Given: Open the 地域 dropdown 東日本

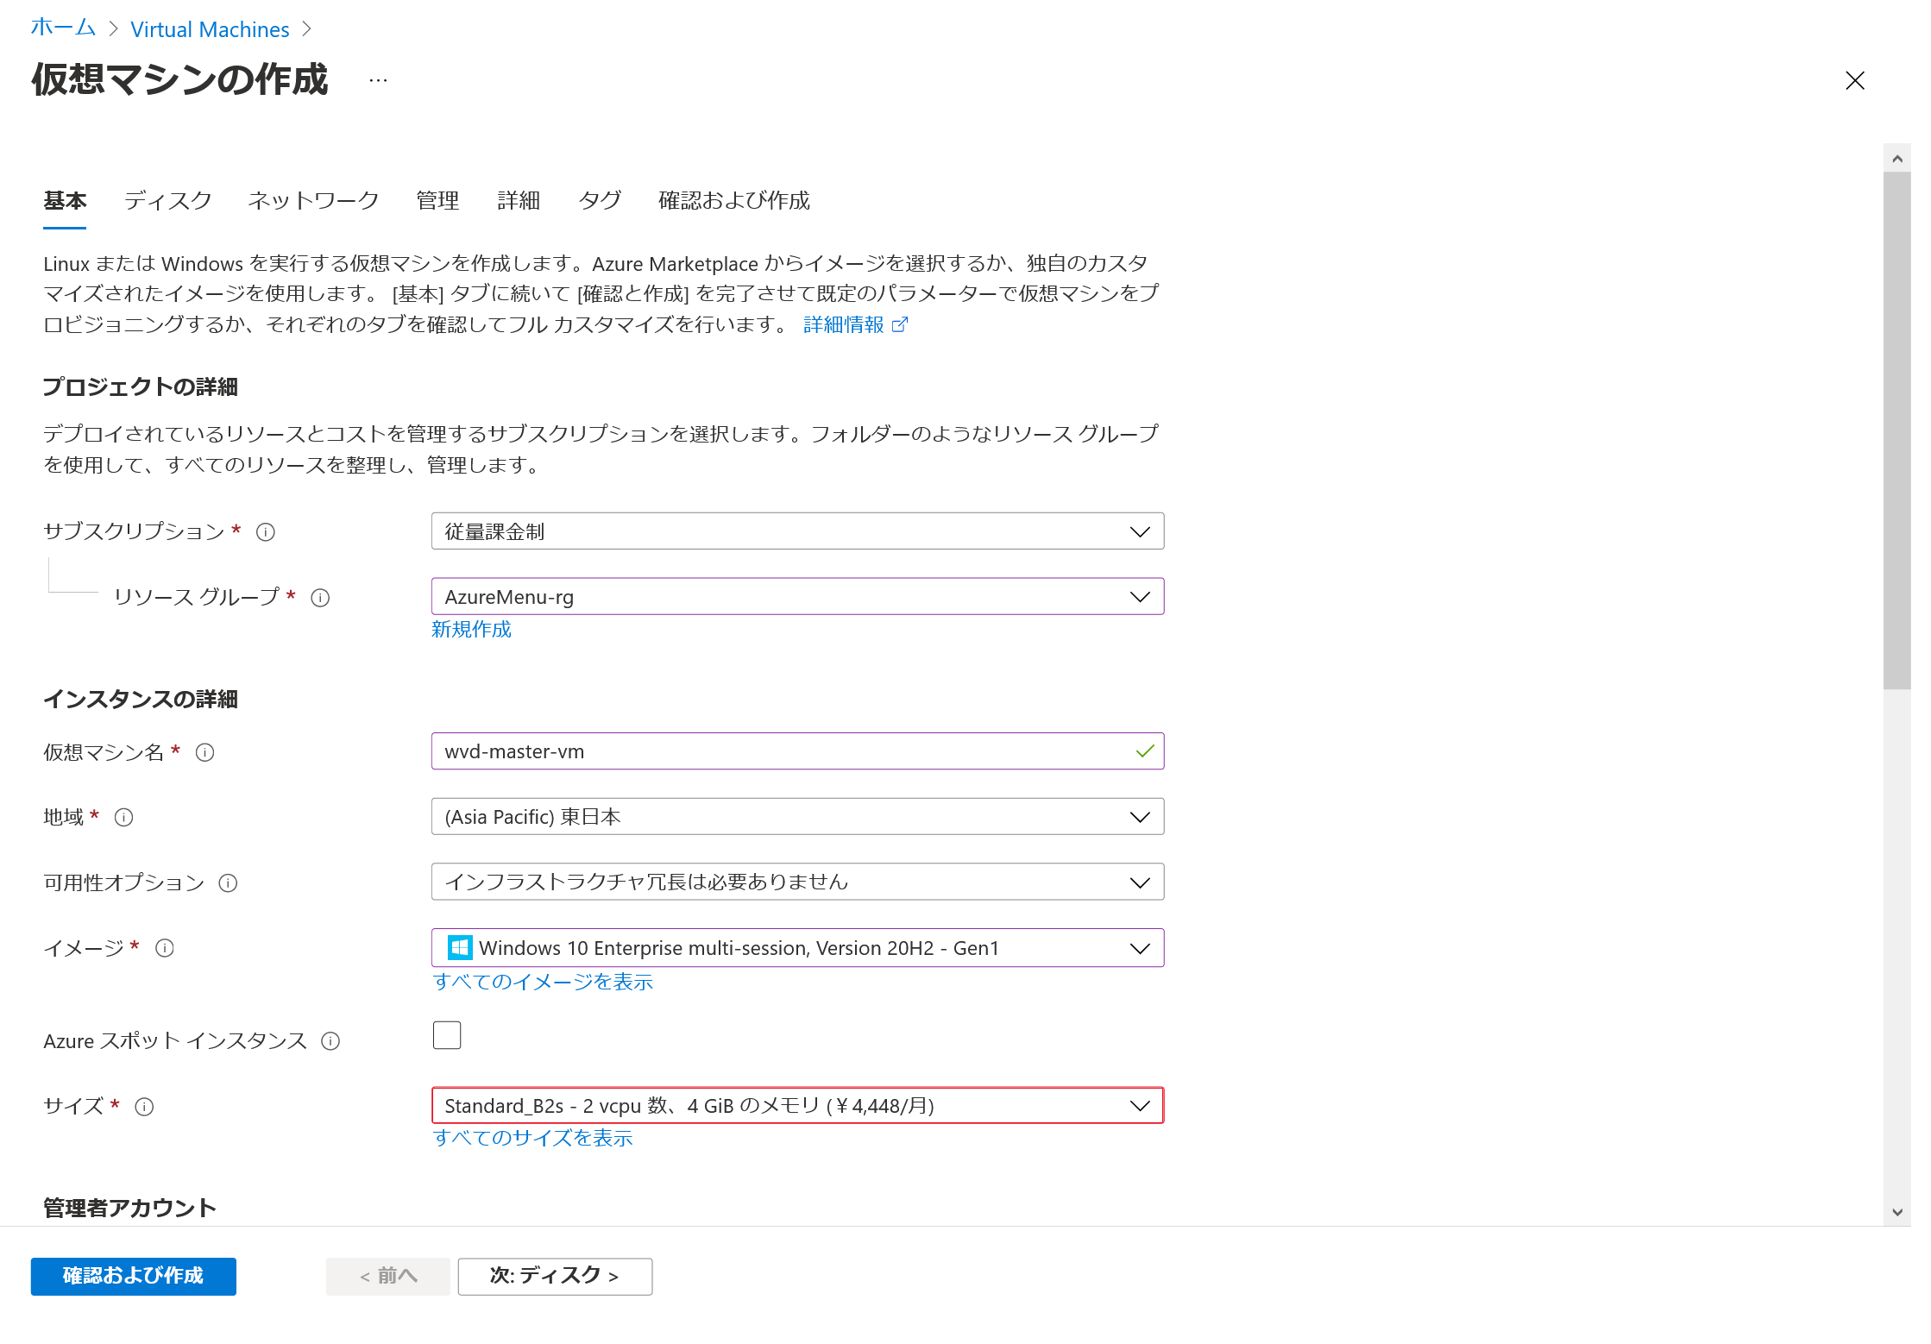Looking at the screenshot, I should pos(797,817).
